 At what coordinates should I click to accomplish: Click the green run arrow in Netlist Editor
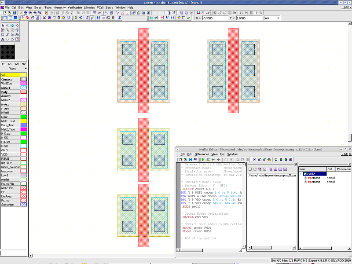click(x=202, y=159)
